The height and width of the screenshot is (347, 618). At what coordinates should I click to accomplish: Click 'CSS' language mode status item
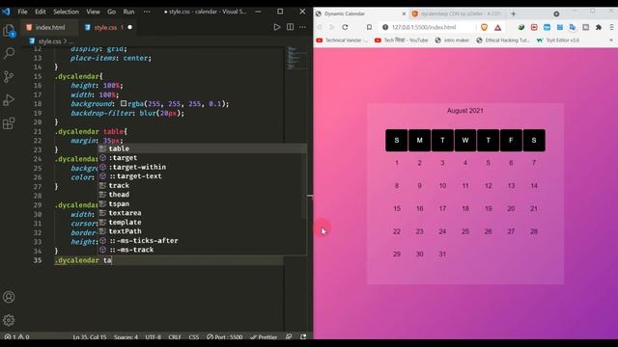(x=193, y=336)
